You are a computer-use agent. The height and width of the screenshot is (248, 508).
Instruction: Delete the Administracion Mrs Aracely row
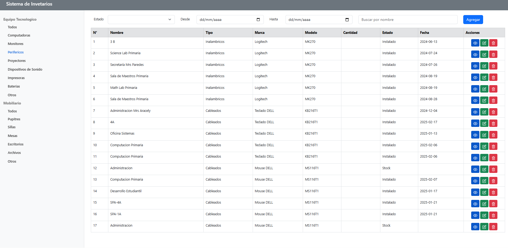coord(493,112)
